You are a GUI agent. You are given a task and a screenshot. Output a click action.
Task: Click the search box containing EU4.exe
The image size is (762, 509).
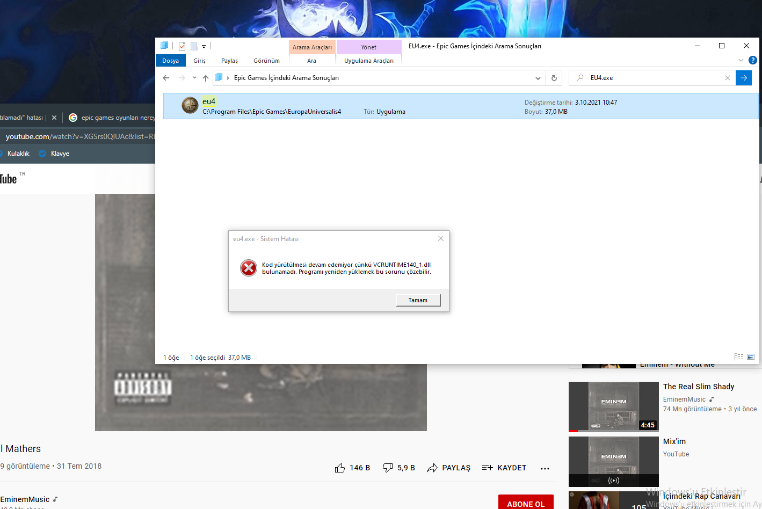pyautogui.click(x=652, y=78)
